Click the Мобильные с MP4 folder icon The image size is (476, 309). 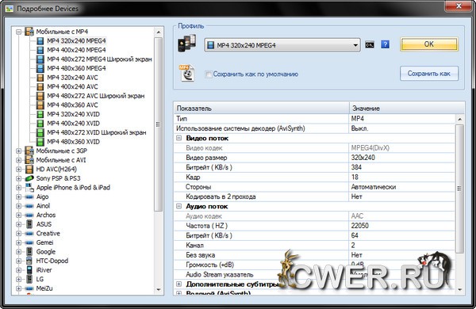[x=29, y=32]
